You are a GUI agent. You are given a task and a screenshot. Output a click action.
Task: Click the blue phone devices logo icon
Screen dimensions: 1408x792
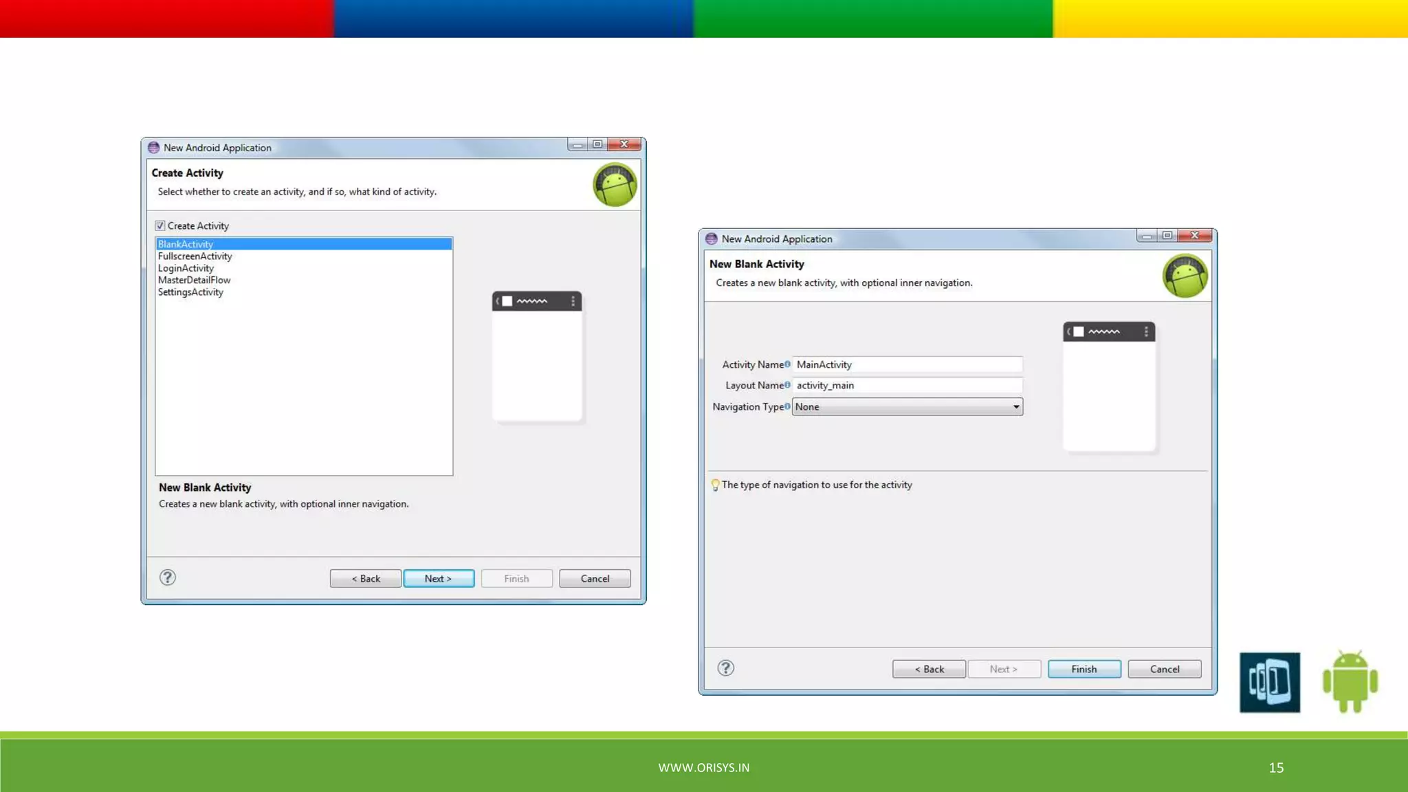tap(1269, 682)
